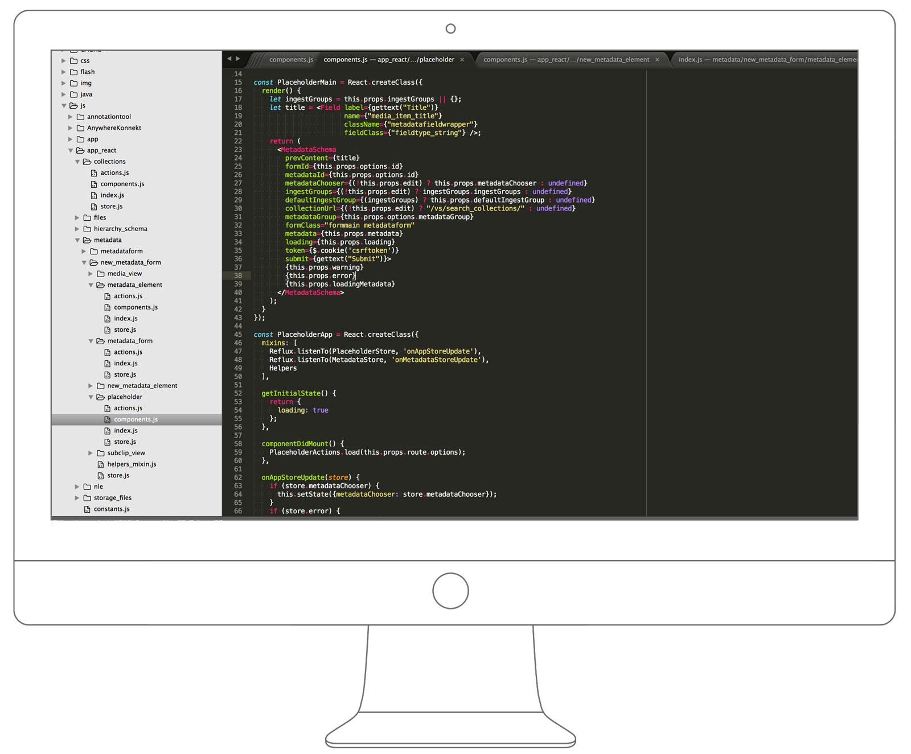Open components.js in collections folder
Viewport: 911px width, 754px height.
tap(122, 184)
